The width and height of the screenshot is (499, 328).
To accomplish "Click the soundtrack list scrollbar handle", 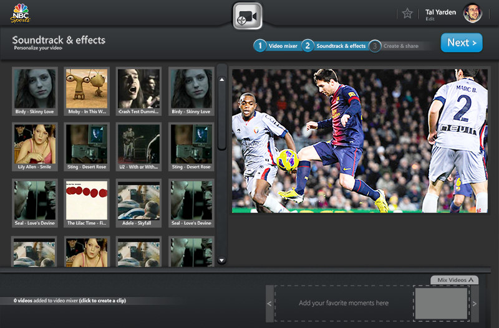I will [x=222, y=113].
